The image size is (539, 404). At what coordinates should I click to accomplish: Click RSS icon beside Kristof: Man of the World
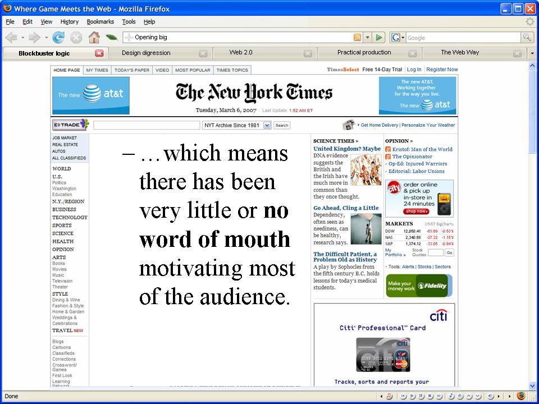tap(388, 149)
